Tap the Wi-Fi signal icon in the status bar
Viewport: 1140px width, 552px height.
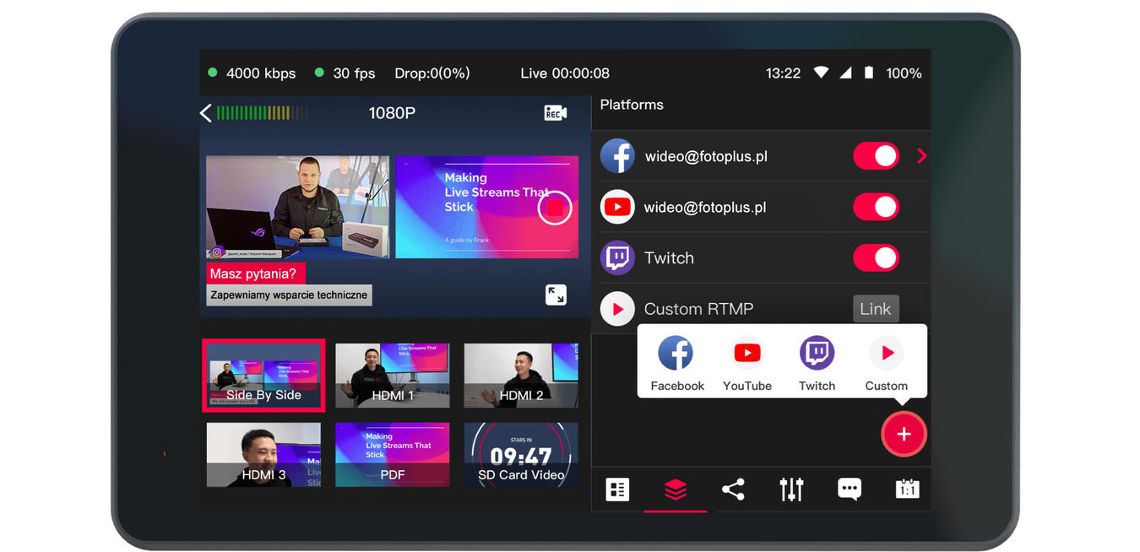[x=821, y=73]
